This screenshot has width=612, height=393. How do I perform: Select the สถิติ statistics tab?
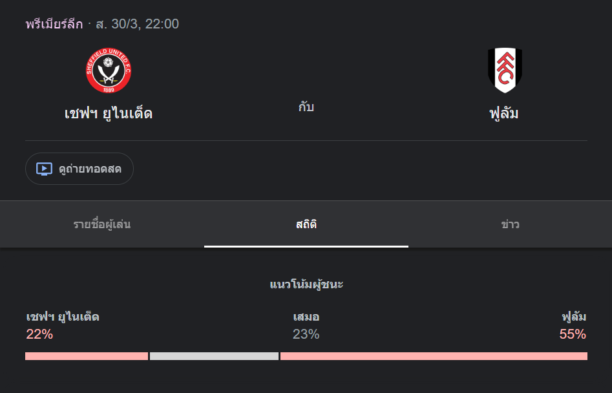point(306,224)
